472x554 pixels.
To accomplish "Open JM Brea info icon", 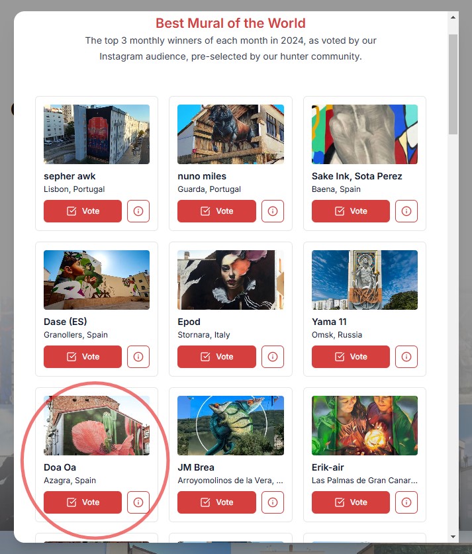I will [x=272, y=502].
